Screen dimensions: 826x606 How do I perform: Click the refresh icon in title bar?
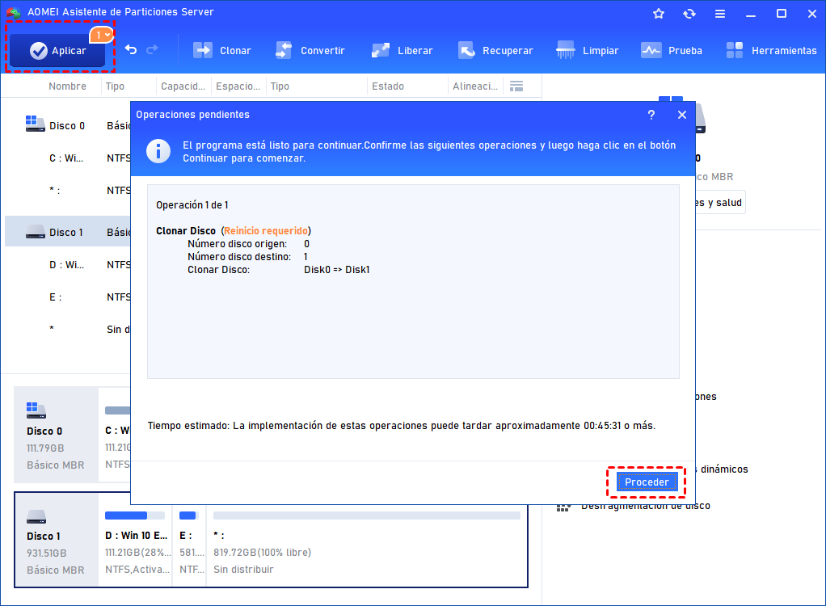pyautogui.click(x=689, y=14)
